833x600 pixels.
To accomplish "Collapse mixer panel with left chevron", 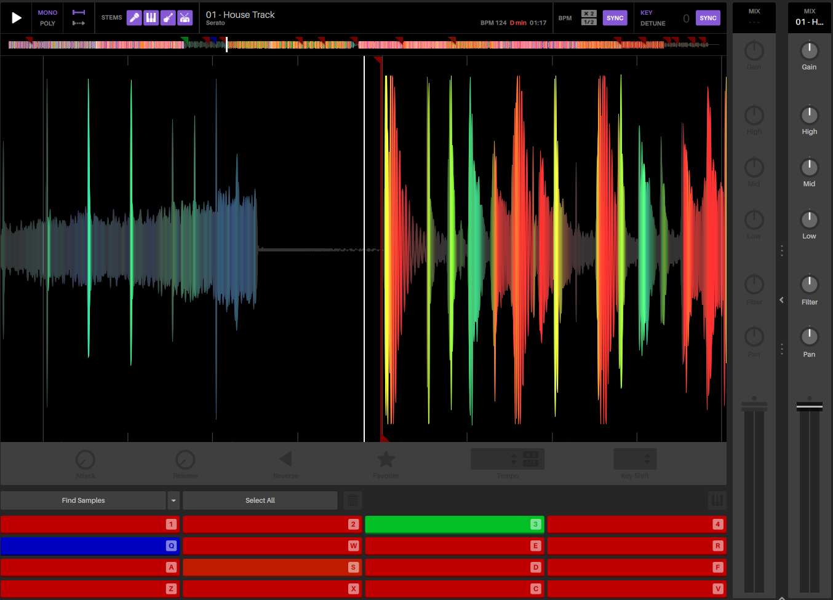I will 781,300.
